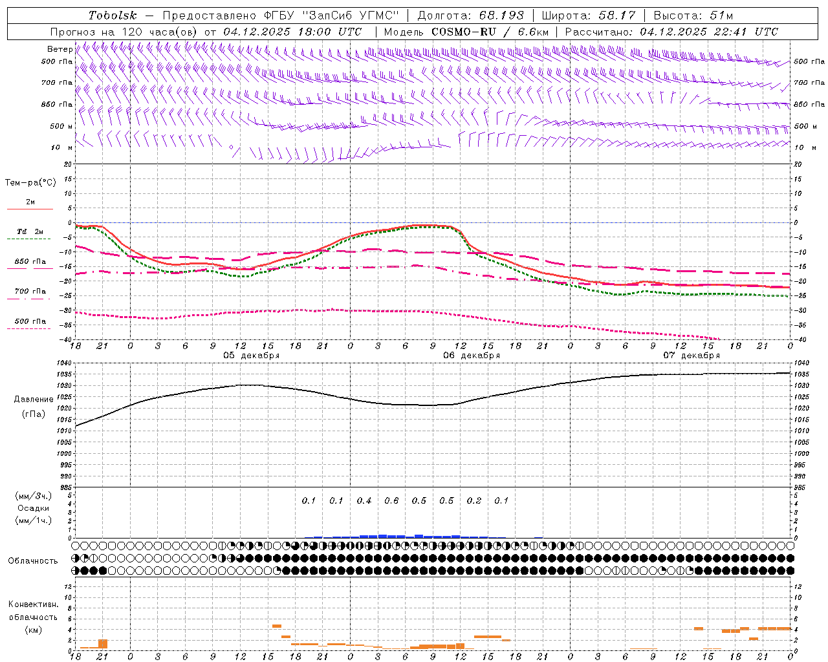
Task: Select the '(мм/3ч.)' precipitation unit label
Action: coord(34,496)
